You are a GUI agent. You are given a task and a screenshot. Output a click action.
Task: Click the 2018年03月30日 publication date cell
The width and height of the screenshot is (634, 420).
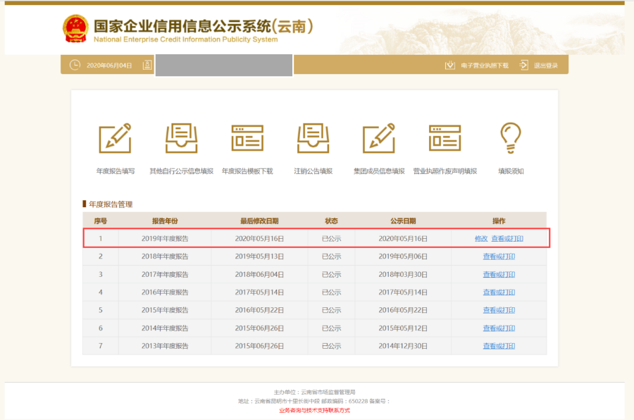[x=403, y=274]
